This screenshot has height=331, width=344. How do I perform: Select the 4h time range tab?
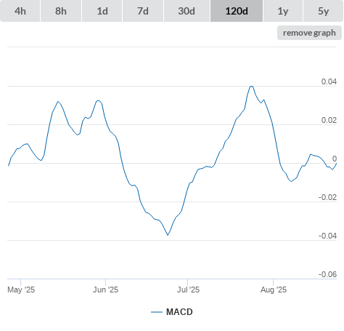[x=20, y=11]
